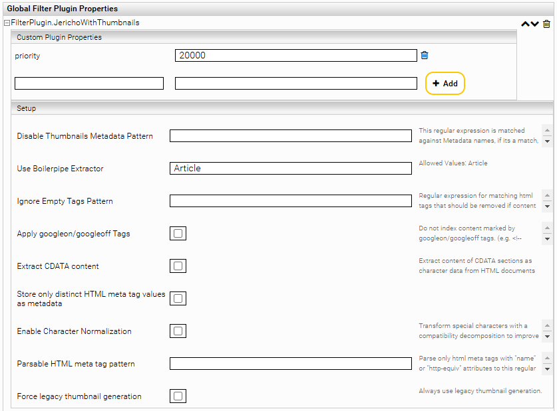Click the Parsable HTML meta tag pattern field
557x411 pixels.
(291, 363)
